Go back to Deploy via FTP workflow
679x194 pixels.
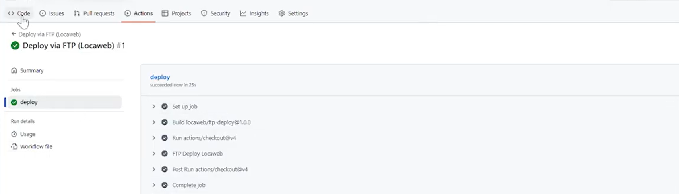pos(46,34)
